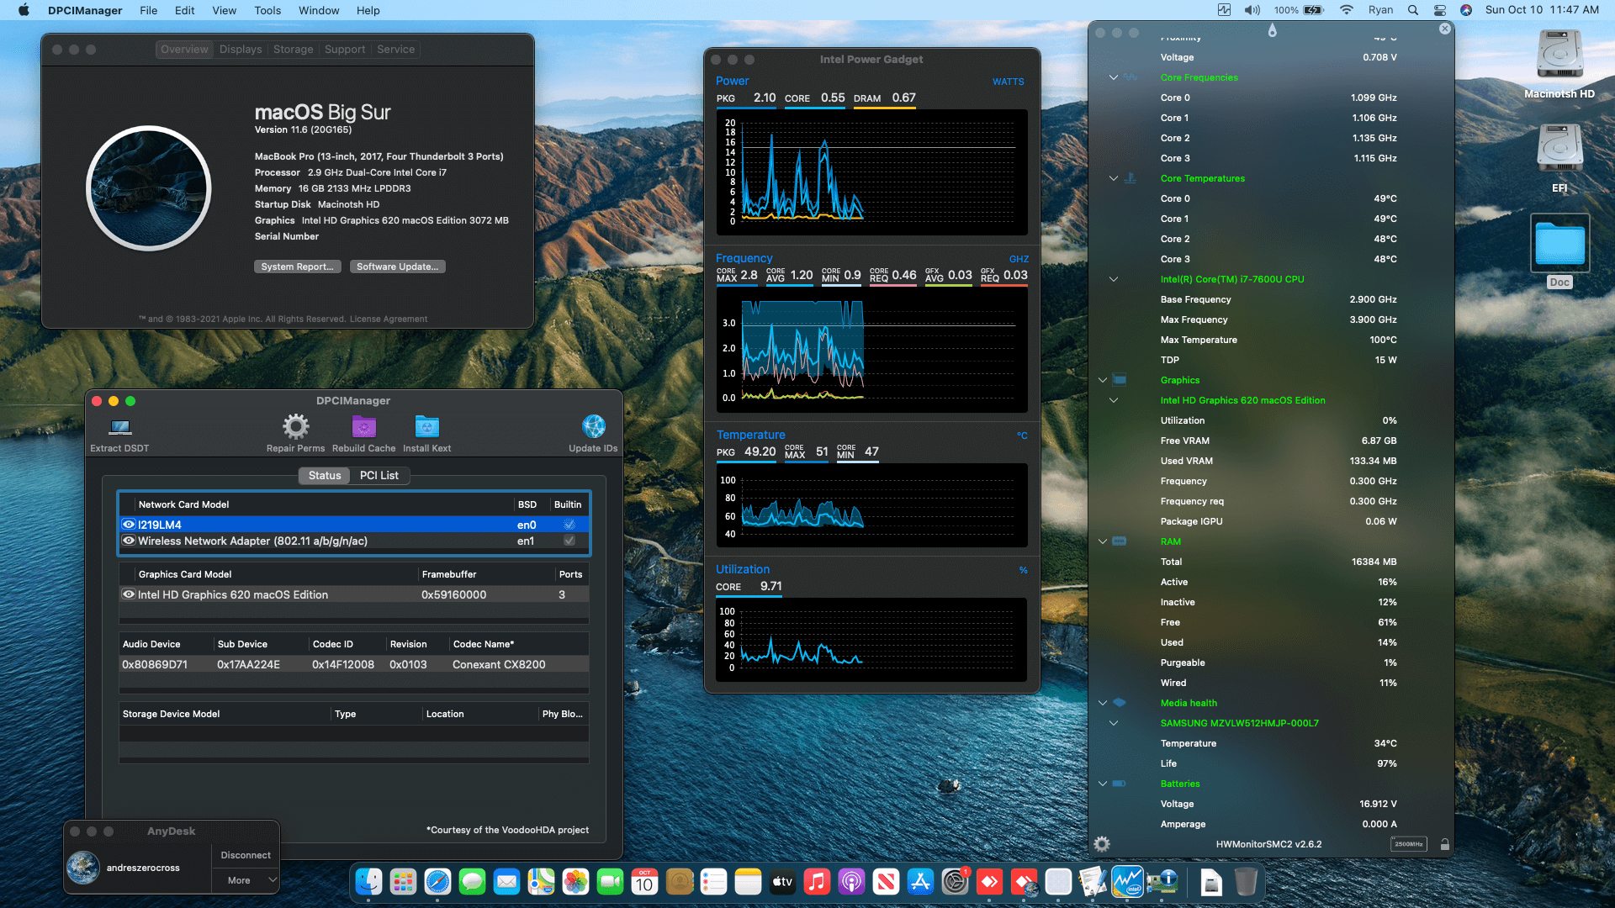Collapse Intel HD Graphics 620 subsection in HWMonitor
This screenshot has width=1615, height=908.
point(1114,400)
